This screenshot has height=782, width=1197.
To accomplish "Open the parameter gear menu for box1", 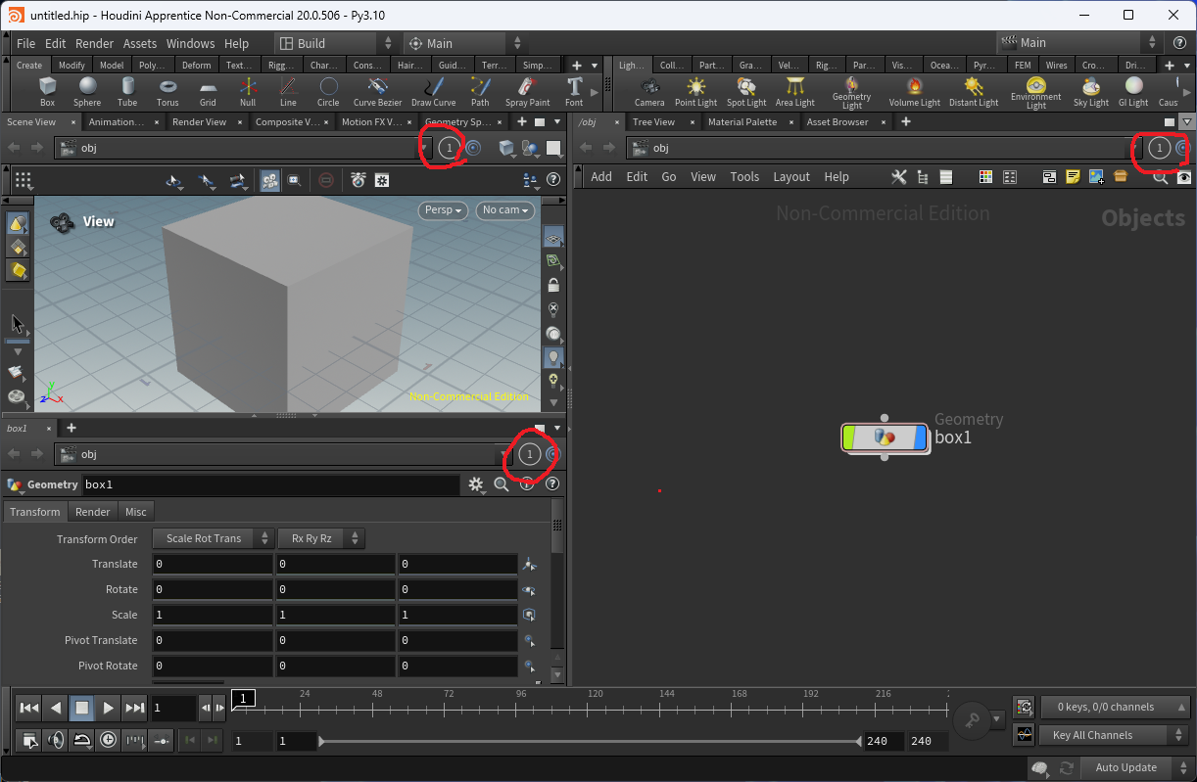I will [x=476, y=484].
